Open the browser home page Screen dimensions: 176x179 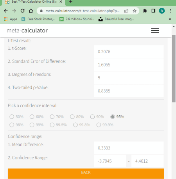(31, 11)
